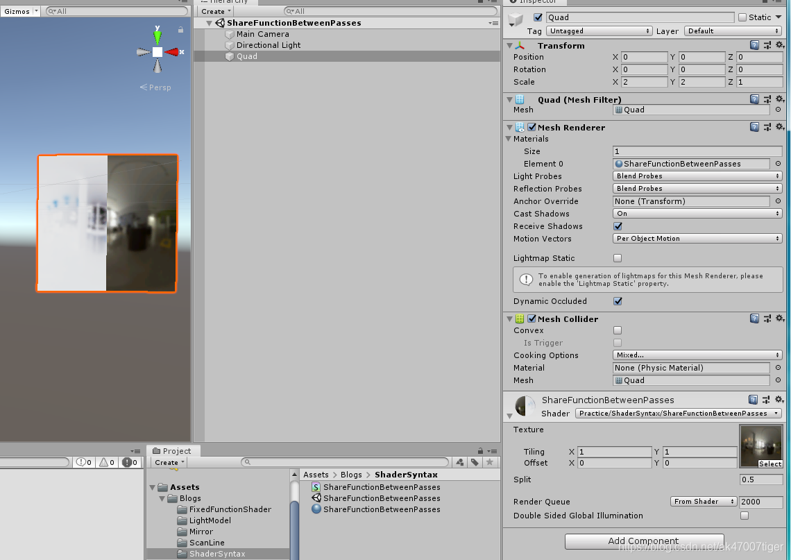
Task: Click the error count icon in Console toolbar
Action: click(x=126, y=461)
